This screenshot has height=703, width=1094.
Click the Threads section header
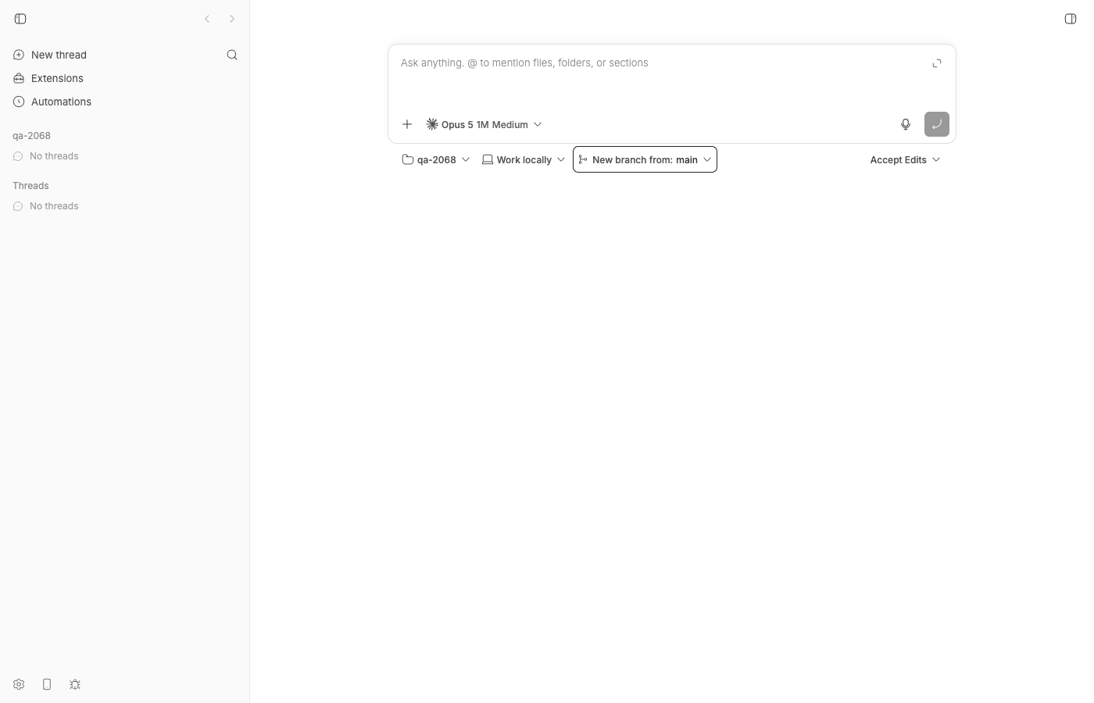click(30, 186)
